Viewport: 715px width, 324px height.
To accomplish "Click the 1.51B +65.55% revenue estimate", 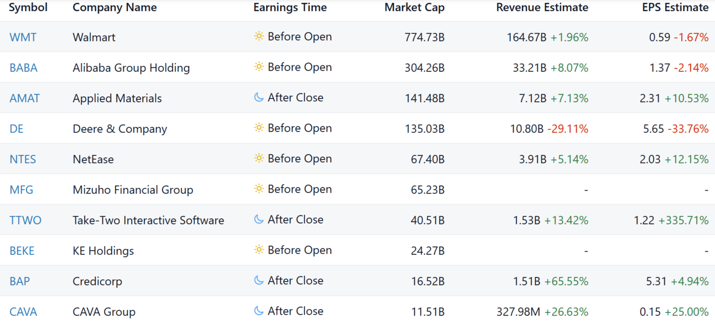I will tap(551, 281).
